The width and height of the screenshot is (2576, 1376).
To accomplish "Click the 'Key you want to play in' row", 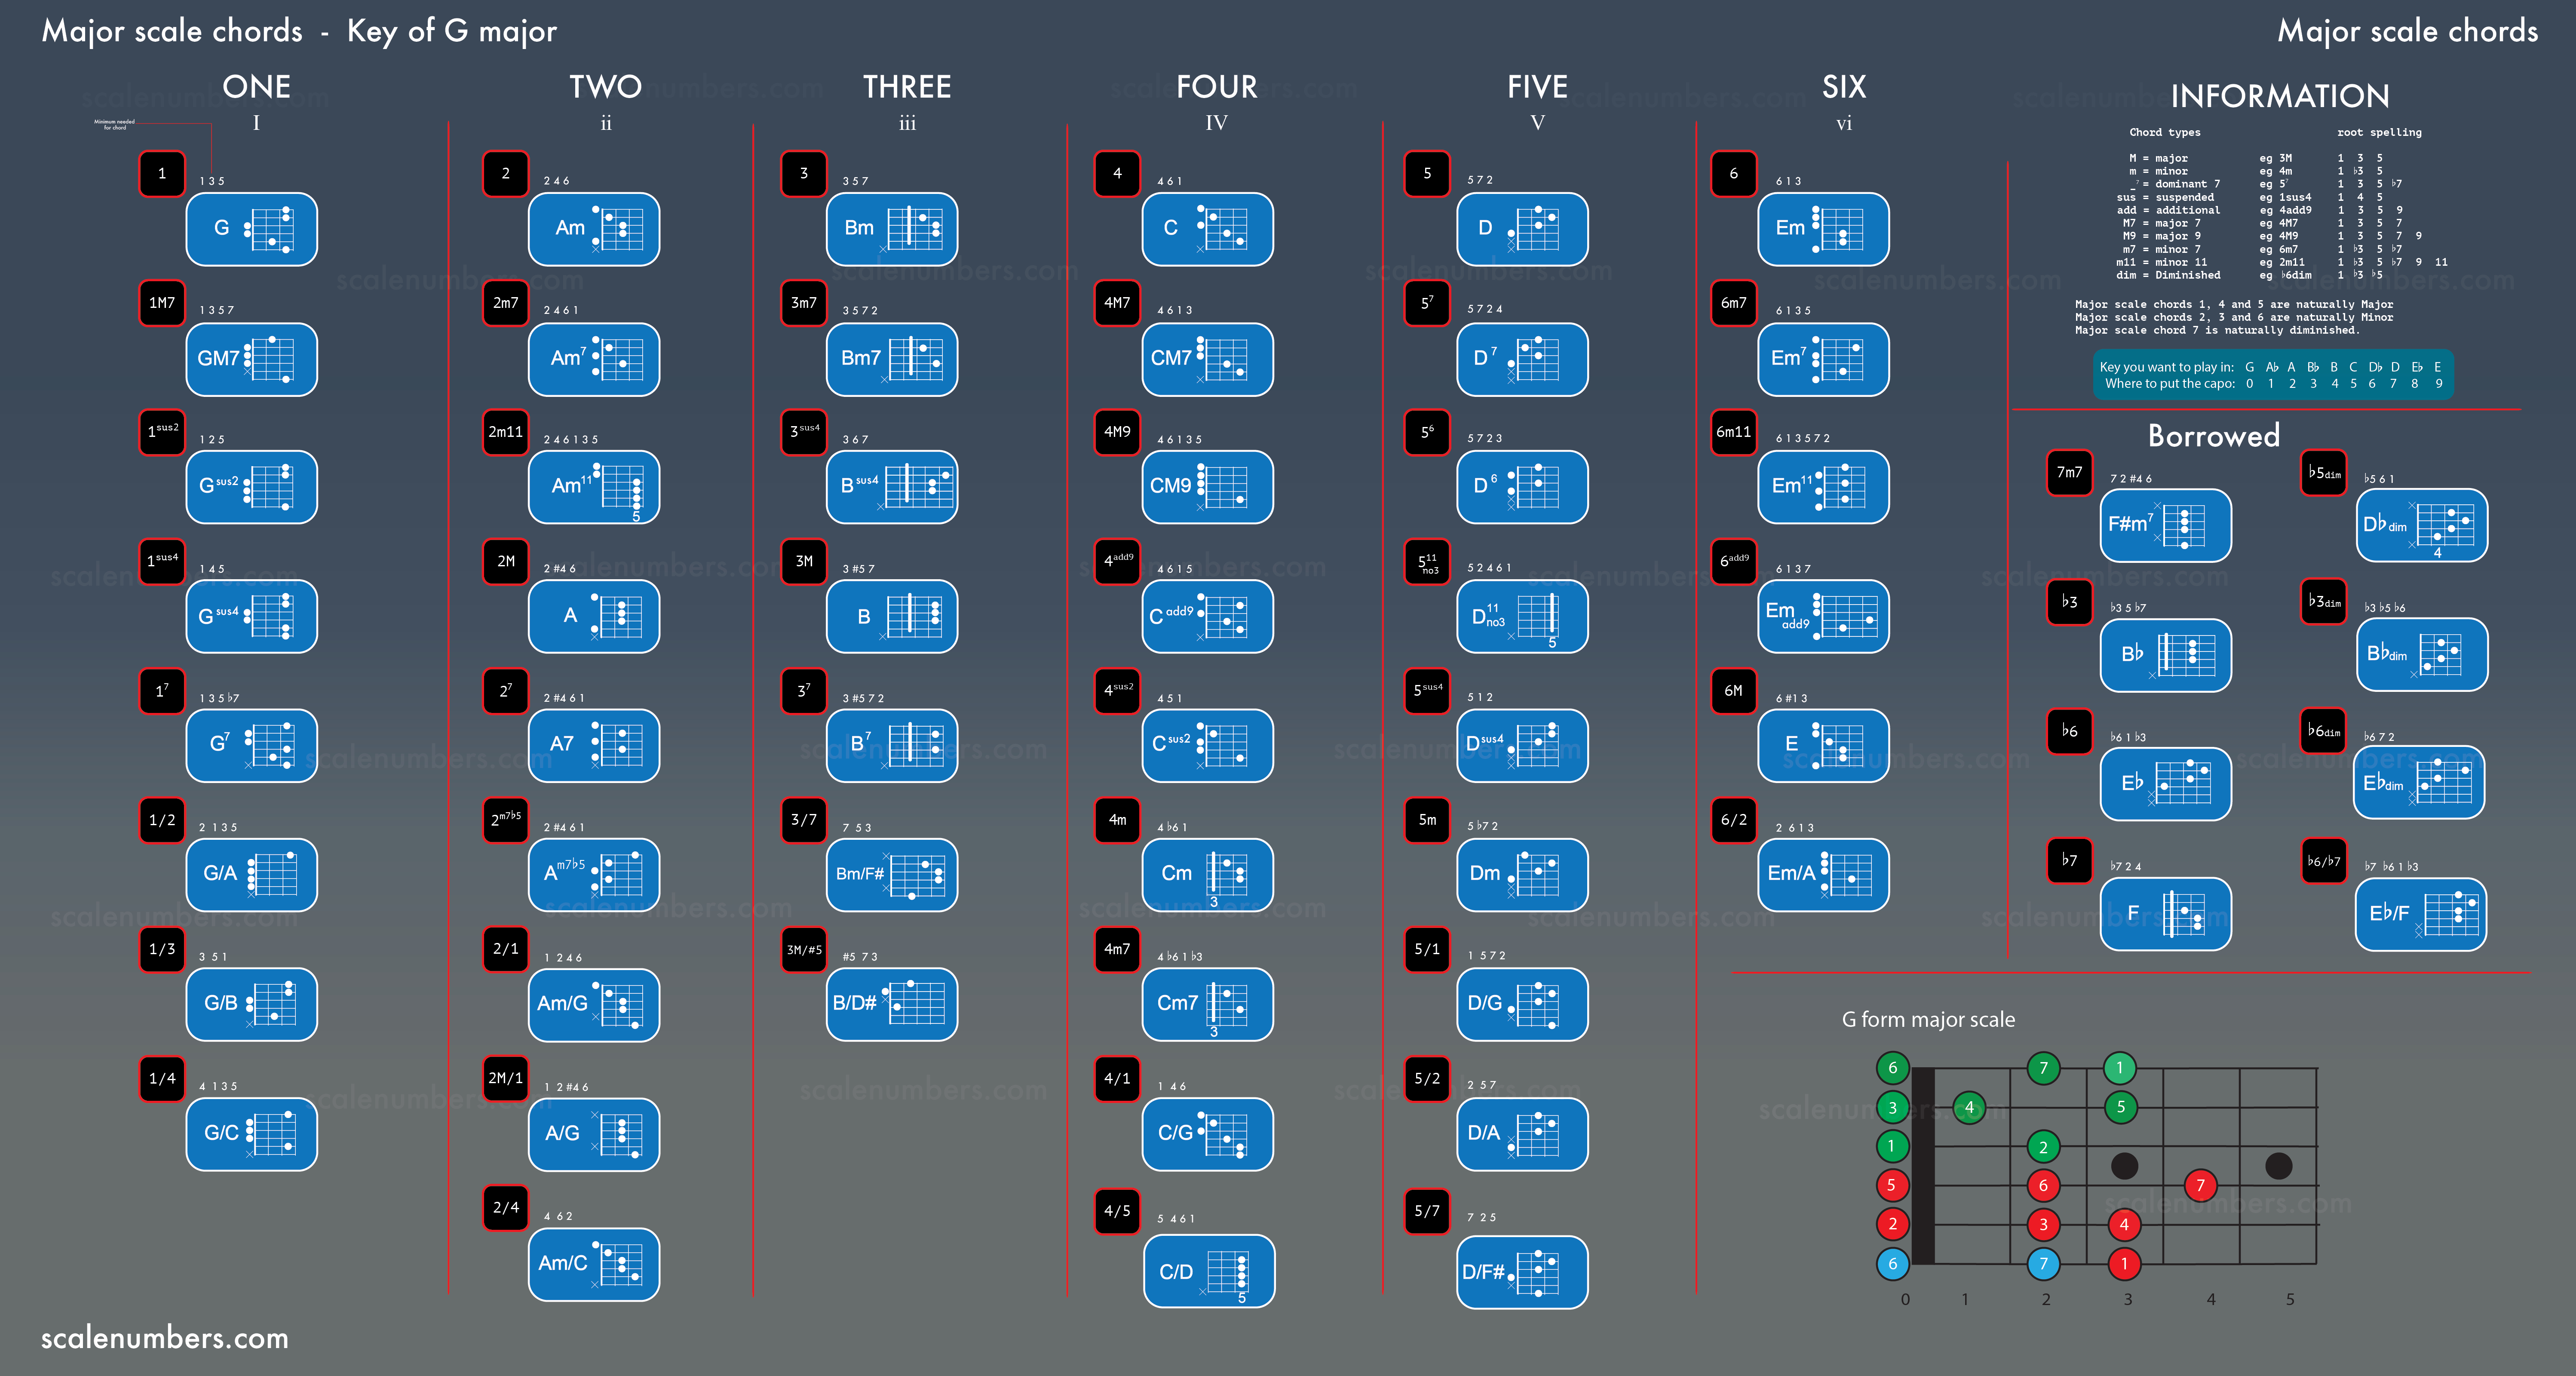I will click(2271, 367).
